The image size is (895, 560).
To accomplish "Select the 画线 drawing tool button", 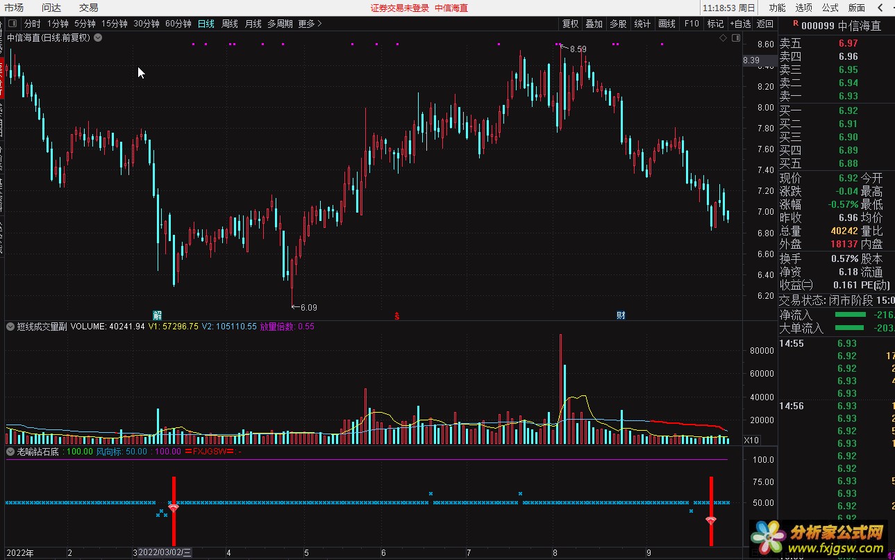I will point(667,24).
